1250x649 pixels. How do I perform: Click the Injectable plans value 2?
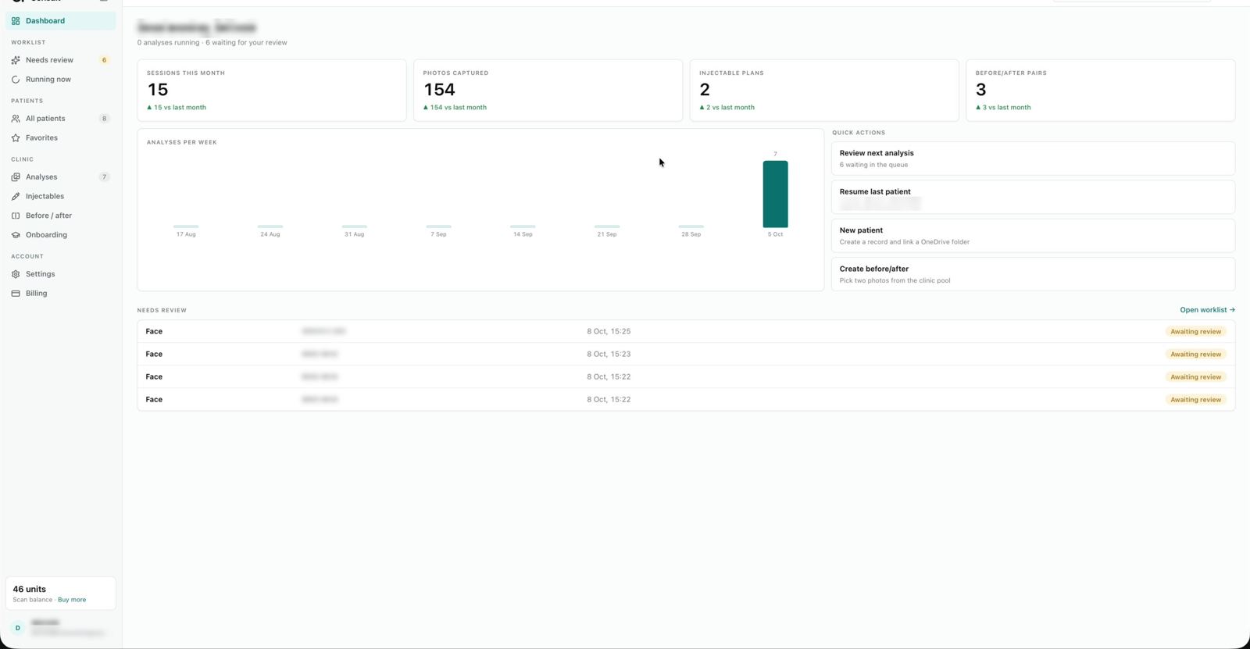pyautogui.click(x=705, y=90)
